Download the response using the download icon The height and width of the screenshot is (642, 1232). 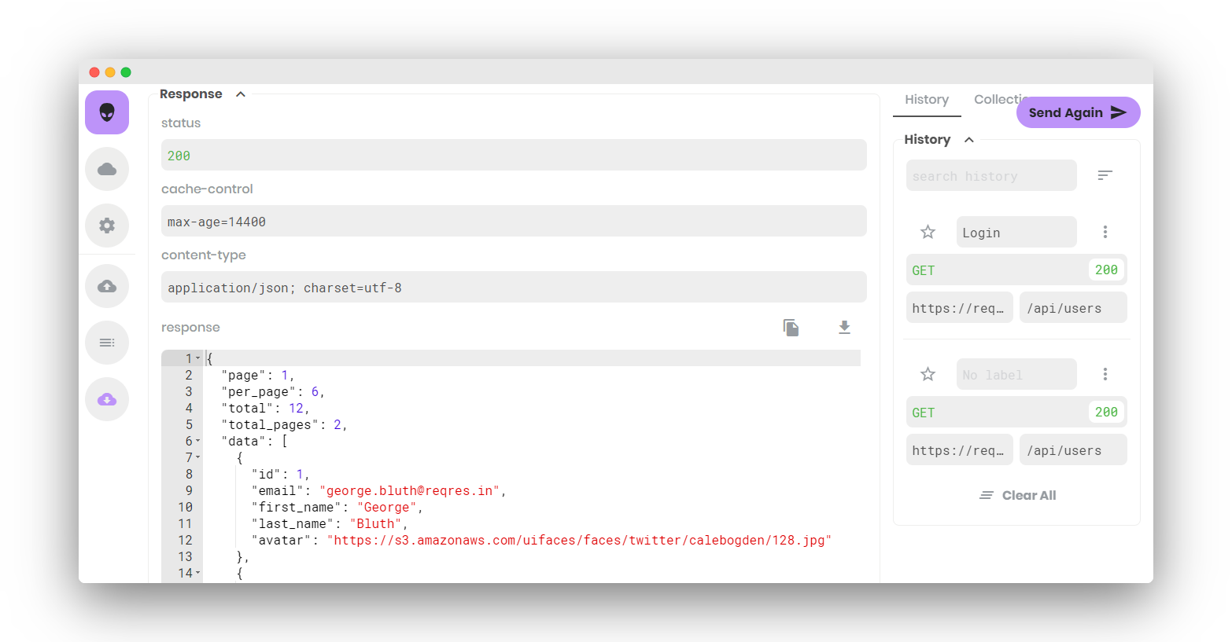844,327
